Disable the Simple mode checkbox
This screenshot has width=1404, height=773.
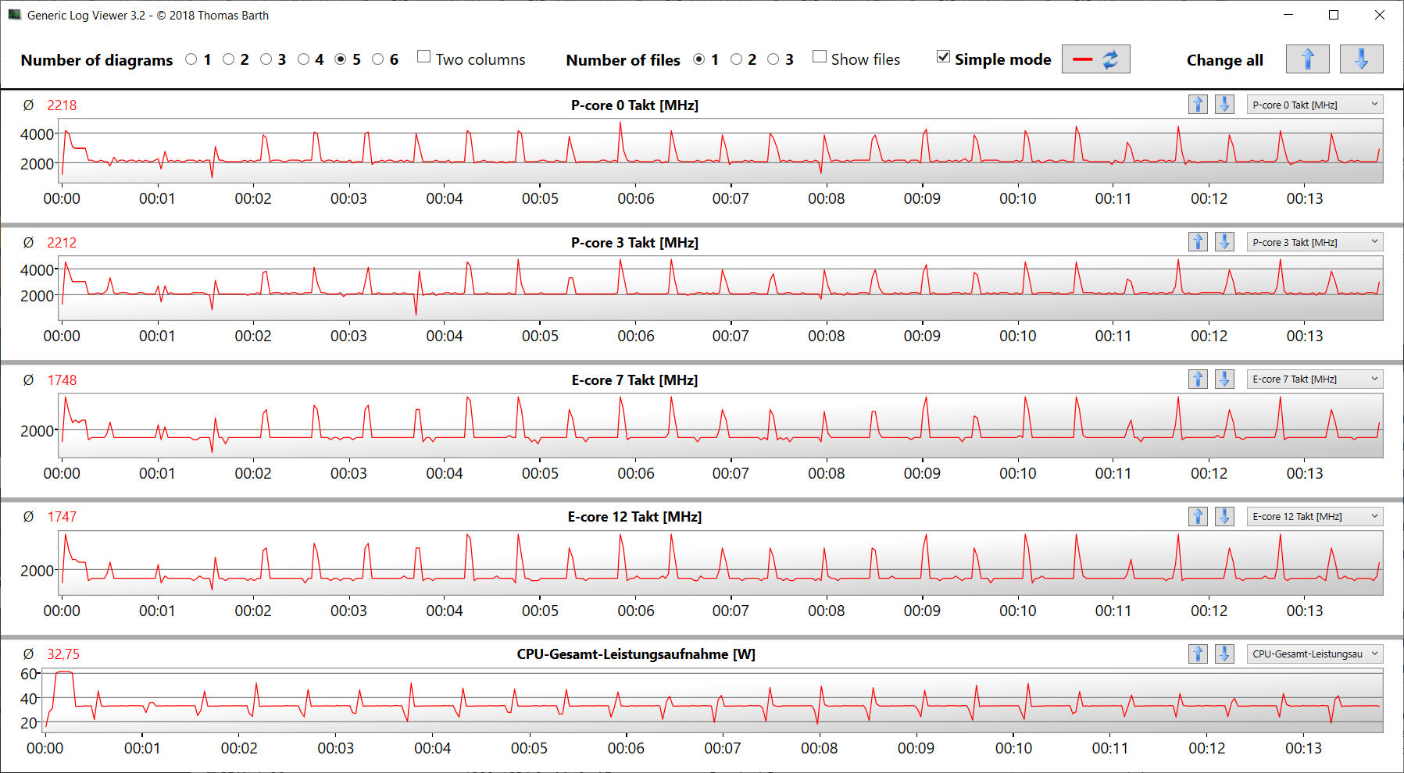click(944, 57)
